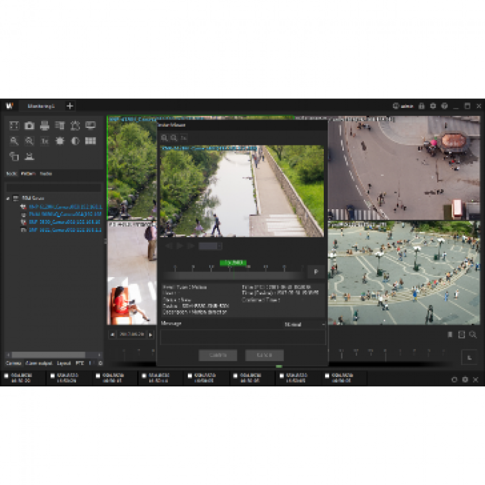The image size is (485, 485).
Task: Tick the second event checkbox in bottom bar
Action: coord(52,376)
